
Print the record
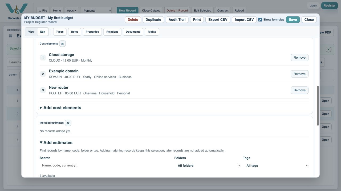pos(197,20)
